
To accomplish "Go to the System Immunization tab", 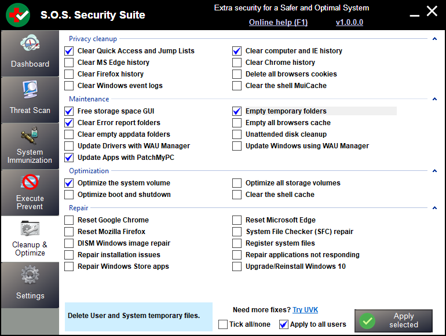I will point(30,146).
